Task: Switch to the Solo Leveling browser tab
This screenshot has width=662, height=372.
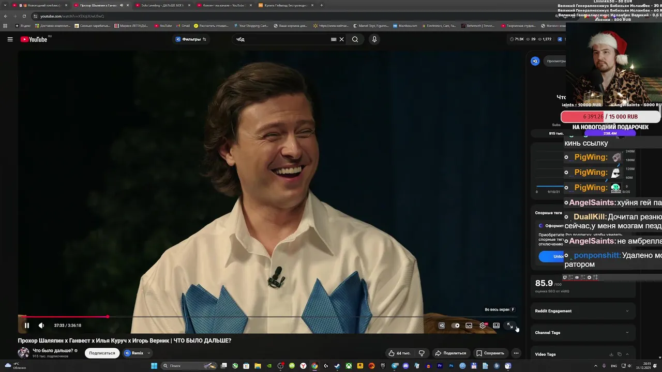Action: 162,5
